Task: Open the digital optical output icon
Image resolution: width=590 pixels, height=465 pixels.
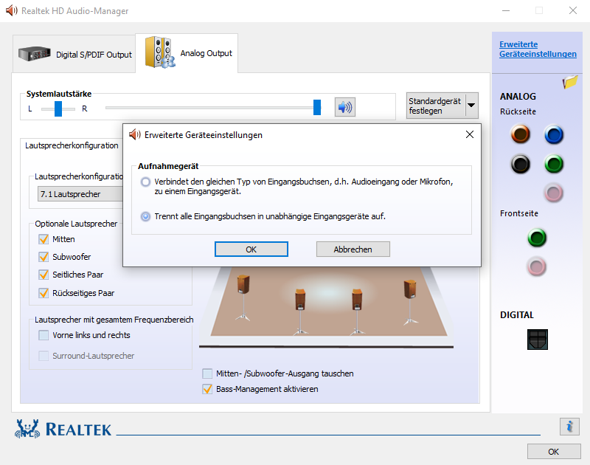Action: click(x=537, y=338)
